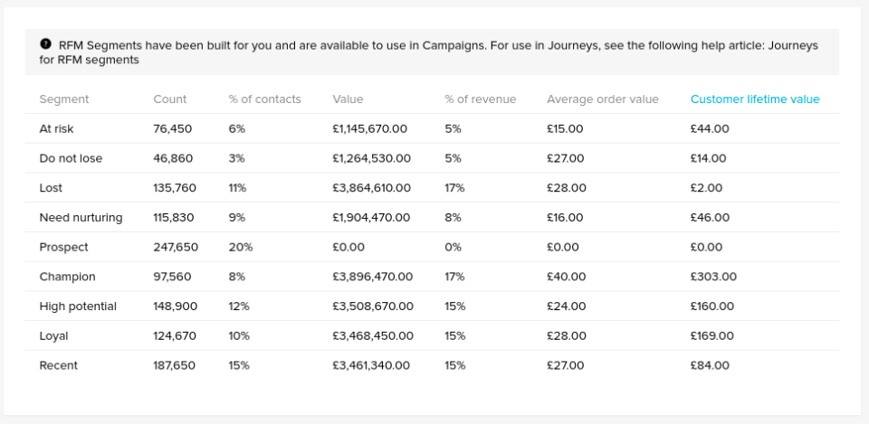Select the Loyal segment row
Image resolution: width=869 pixels, height=424 pixels.
point(53,336)
